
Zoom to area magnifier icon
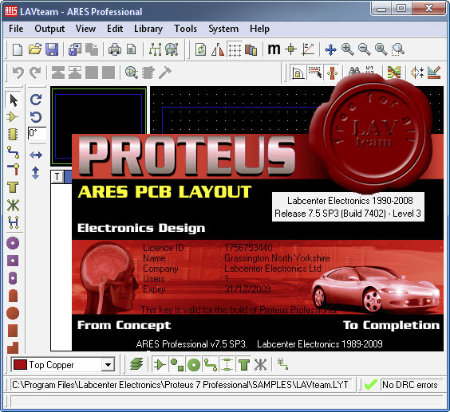398,49
